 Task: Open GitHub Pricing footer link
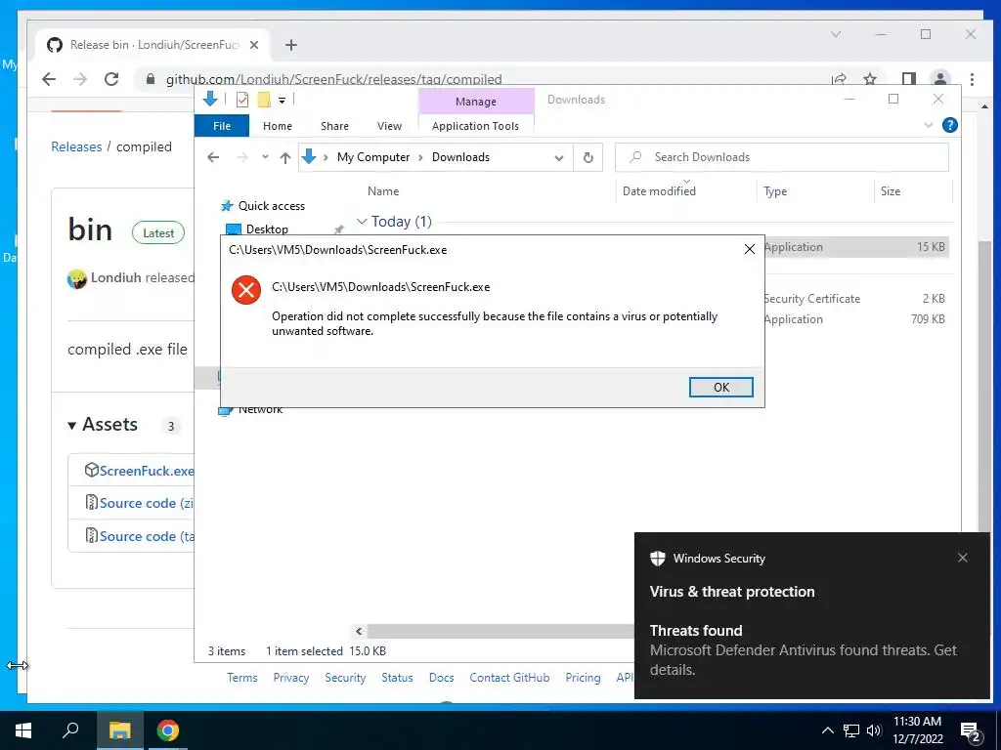tap(583, 678)
